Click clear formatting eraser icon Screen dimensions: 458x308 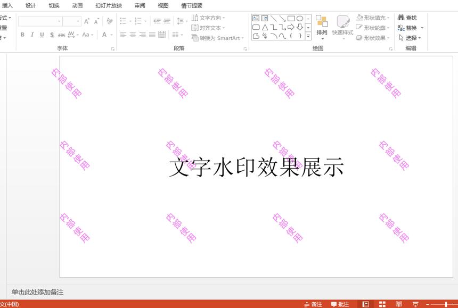pyautogui.click(x=110, y=21)
